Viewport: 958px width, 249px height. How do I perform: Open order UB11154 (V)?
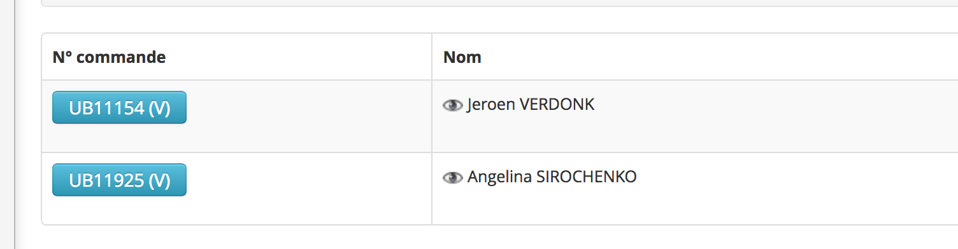[x=119, y=107]
